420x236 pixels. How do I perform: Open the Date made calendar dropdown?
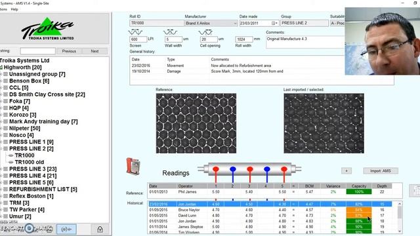[274, 24]
